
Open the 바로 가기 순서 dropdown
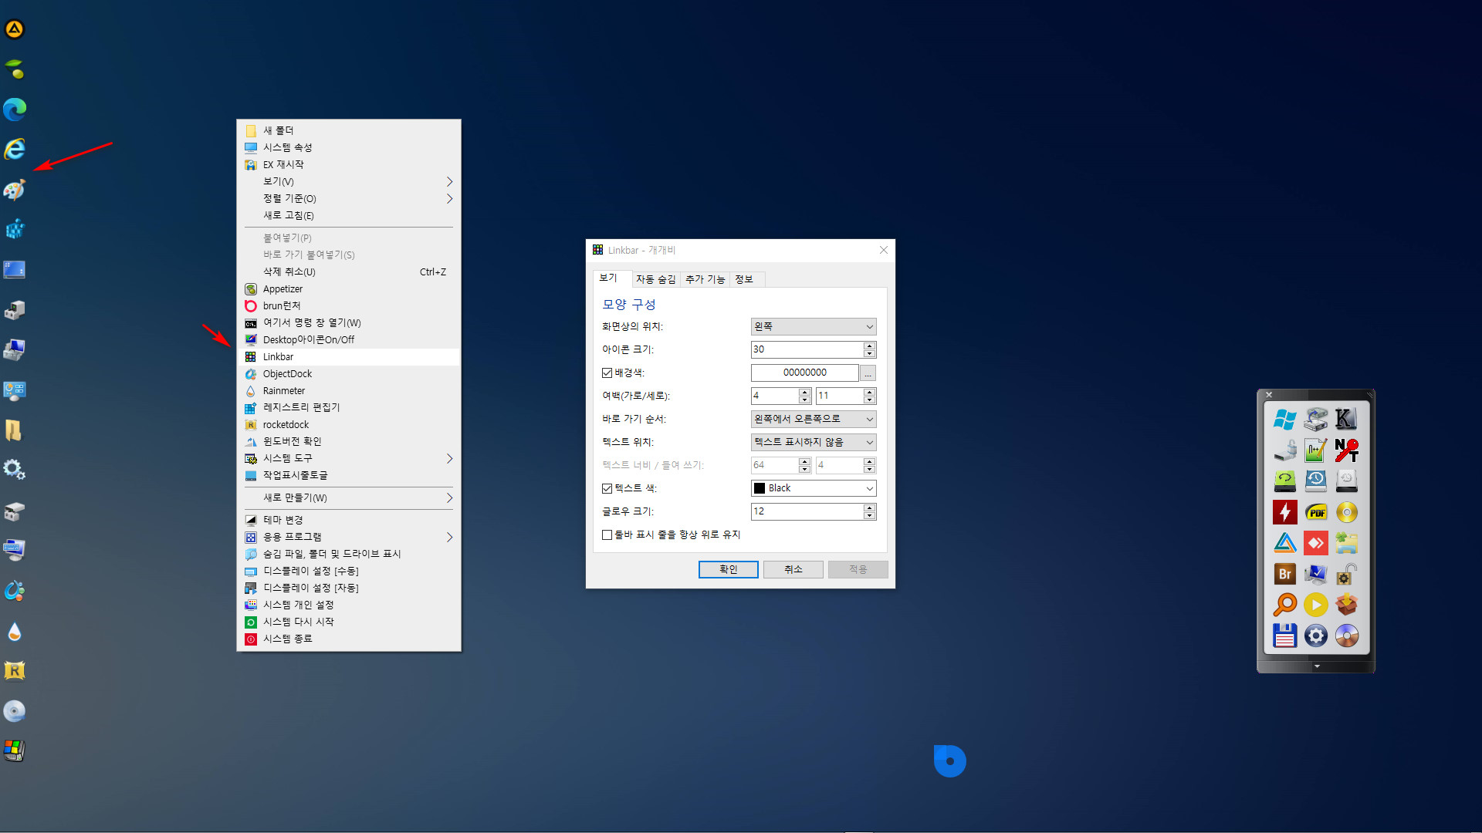(x=814, y=419)
